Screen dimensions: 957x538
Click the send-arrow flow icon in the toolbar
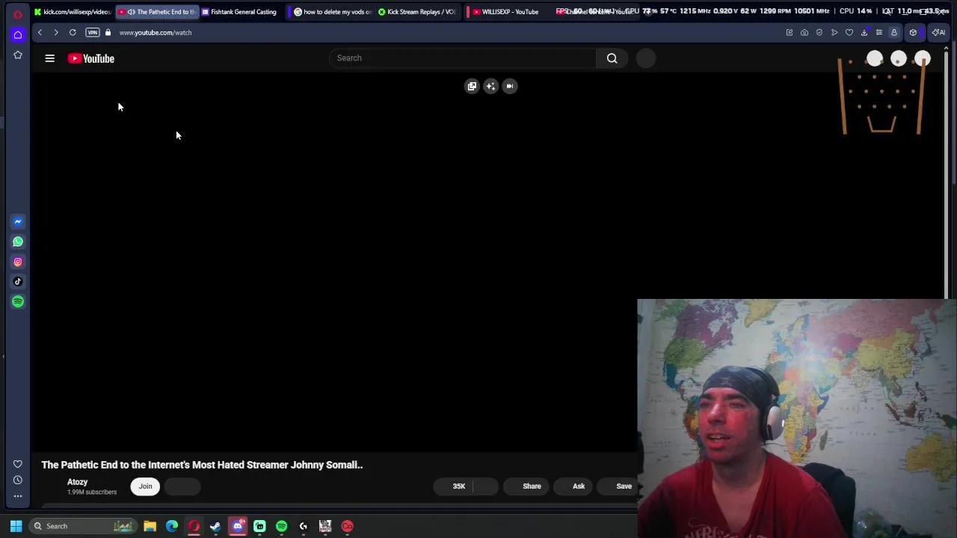(x=834, y=32)
